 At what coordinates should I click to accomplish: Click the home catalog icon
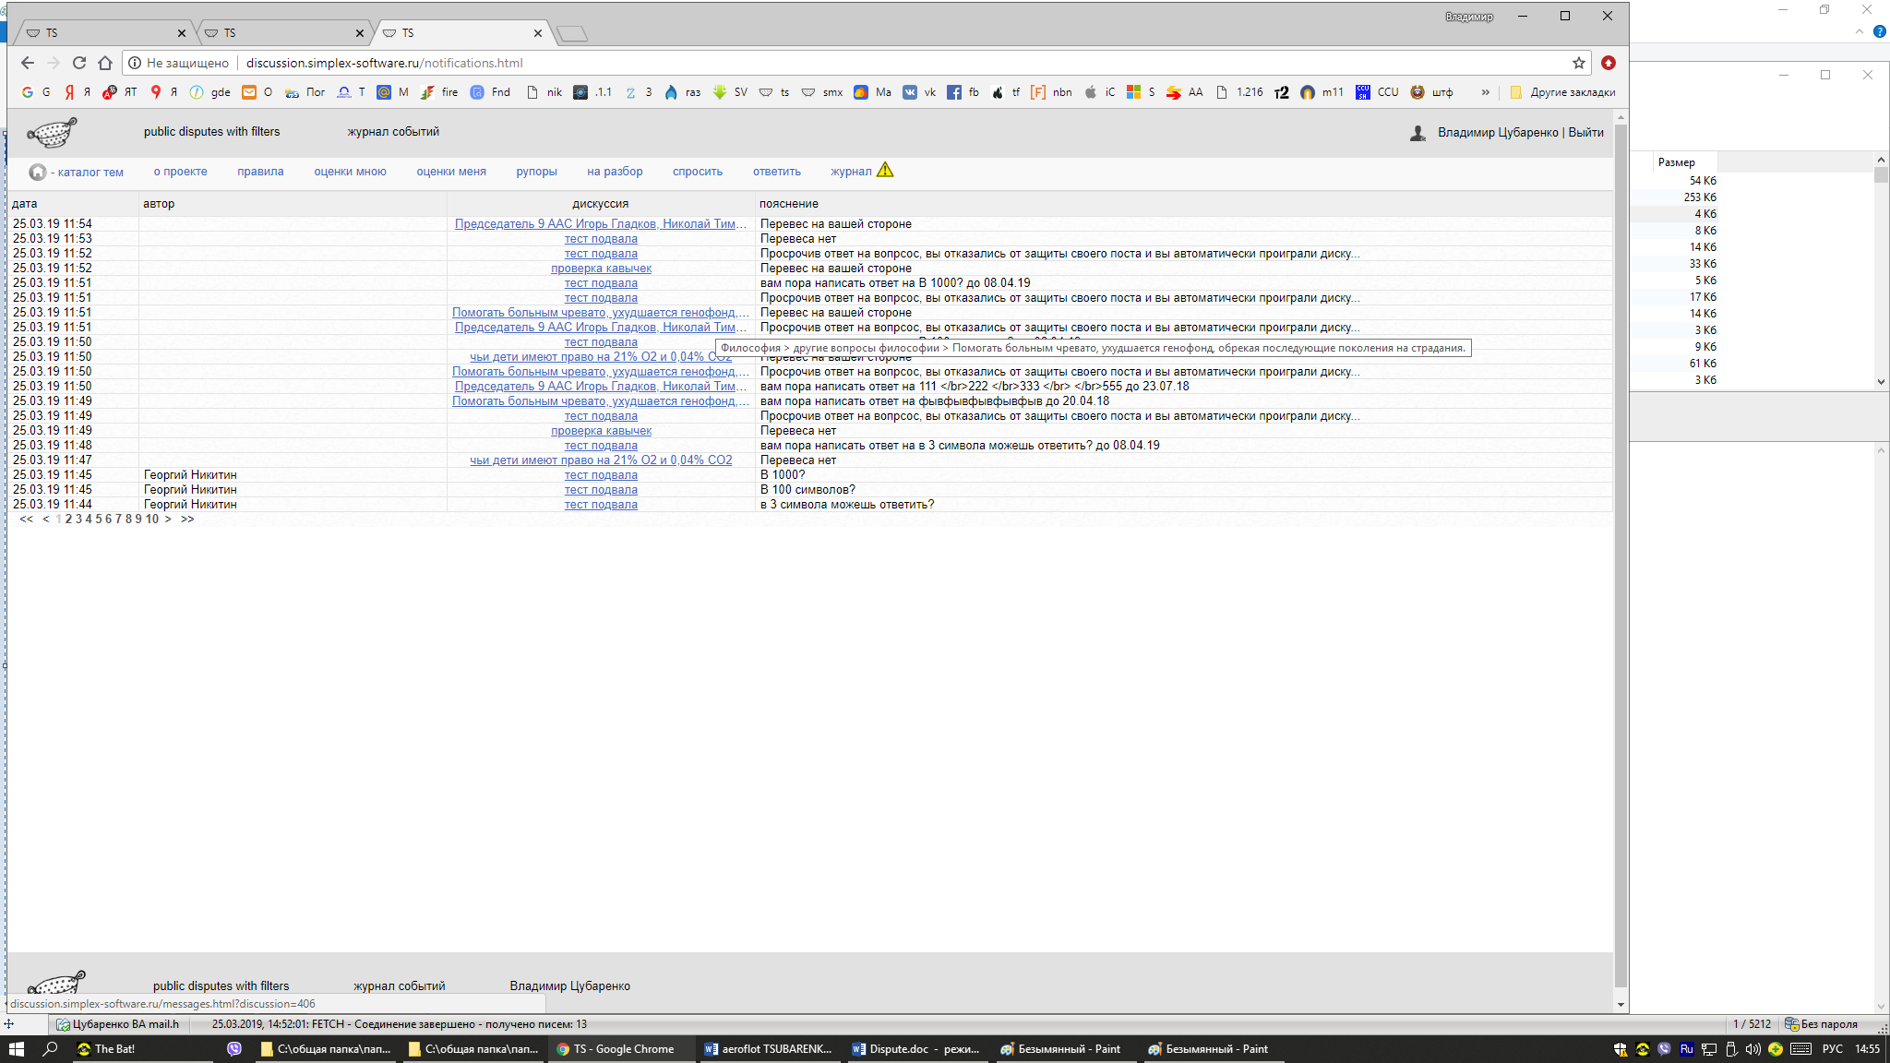(x=37, y=173)
